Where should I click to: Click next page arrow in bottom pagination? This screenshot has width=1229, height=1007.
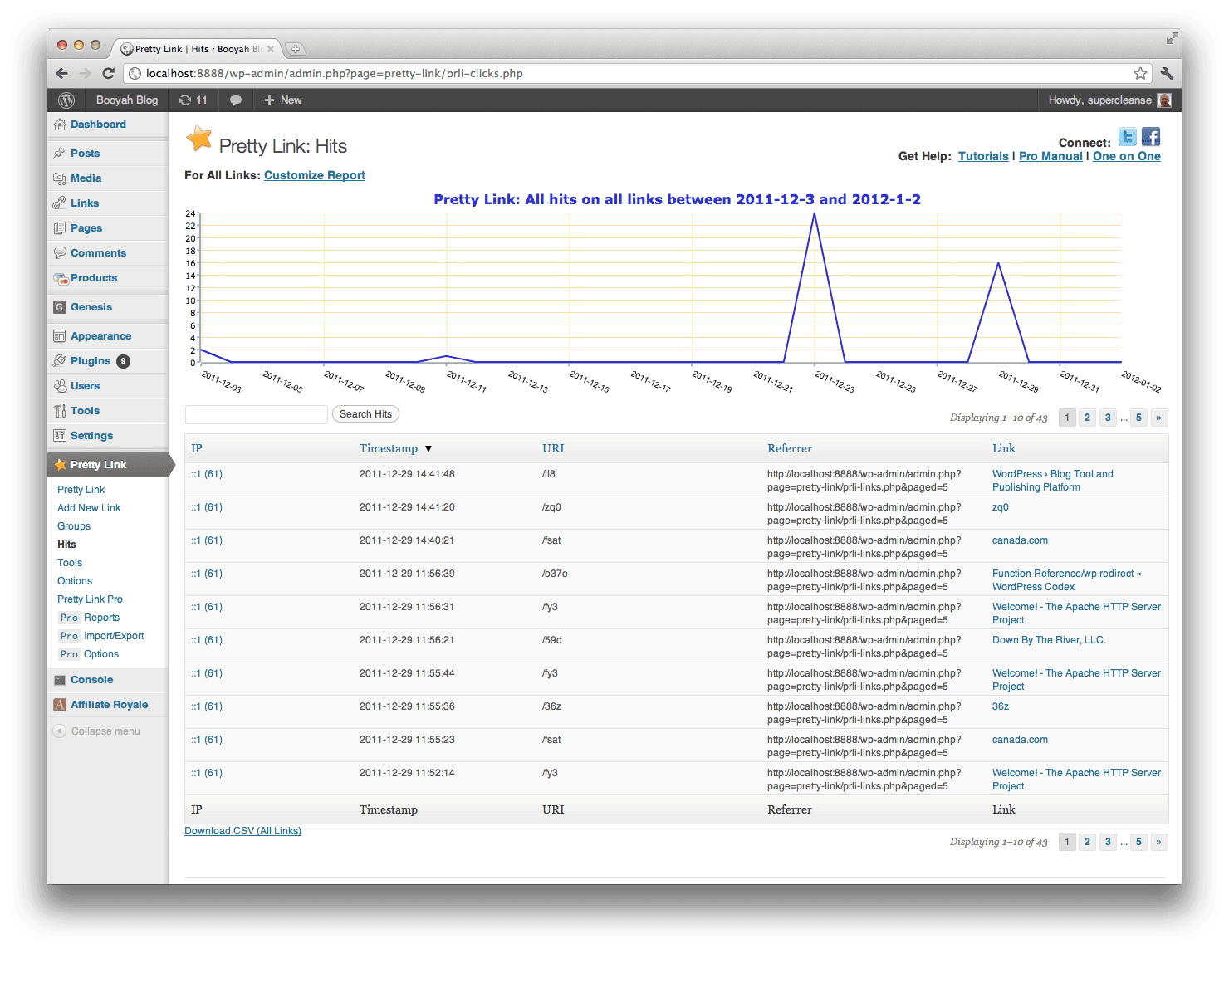pyautogui.click(x=1158, y=842)
